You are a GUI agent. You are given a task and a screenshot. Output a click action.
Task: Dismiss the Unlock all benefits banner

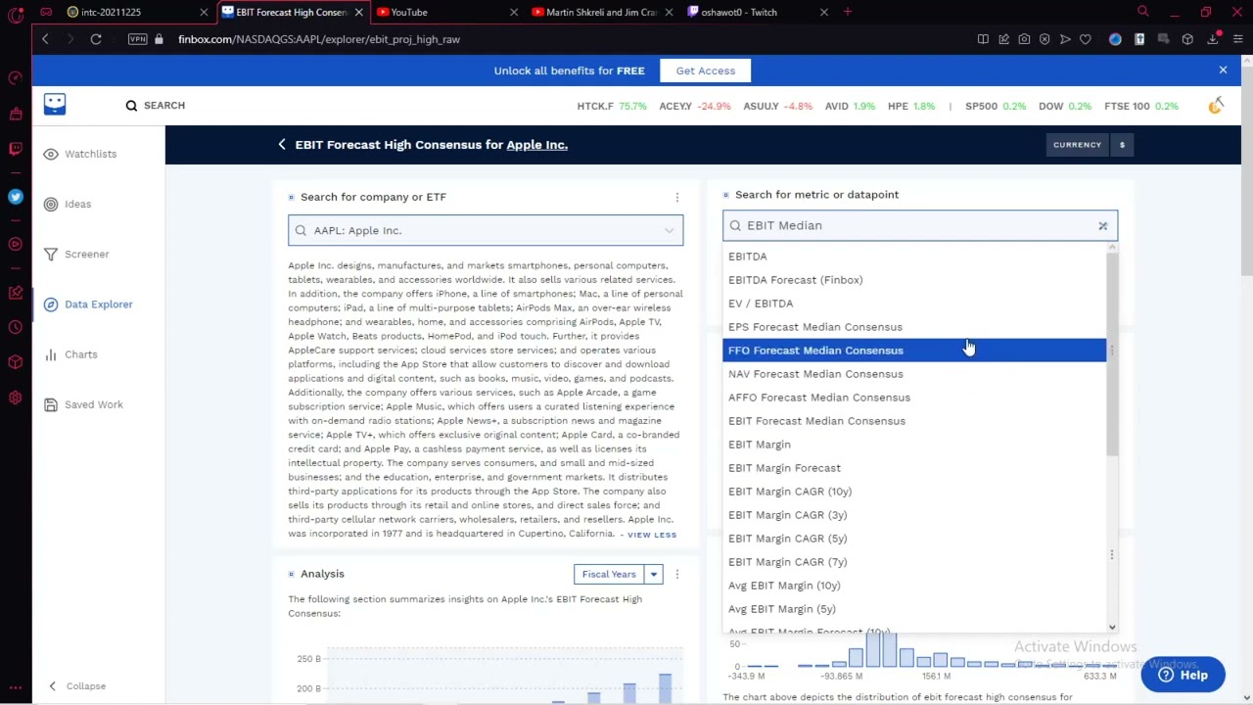[1223, 70]
